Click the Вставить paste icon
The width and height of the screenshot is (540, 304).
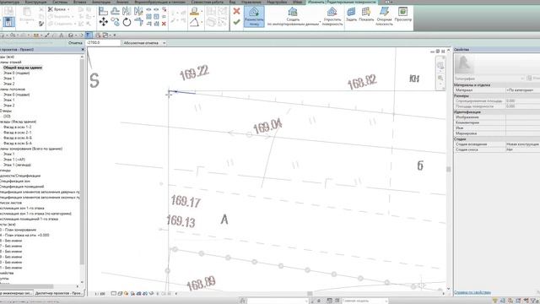(26, 14)
